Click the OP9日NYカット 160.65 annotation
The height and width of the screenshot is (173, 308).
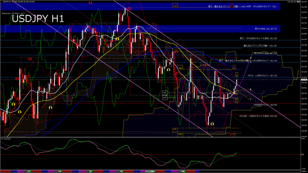(265, 105)
